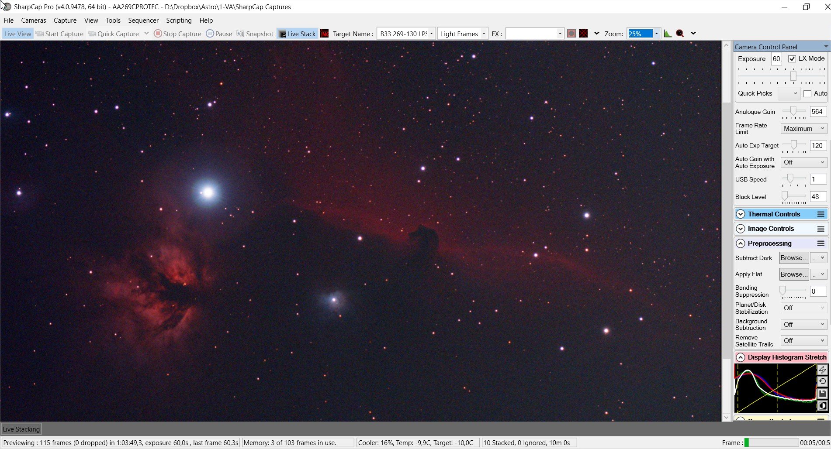Open the Cameras menu
The image size is (831, 449).
34,20
